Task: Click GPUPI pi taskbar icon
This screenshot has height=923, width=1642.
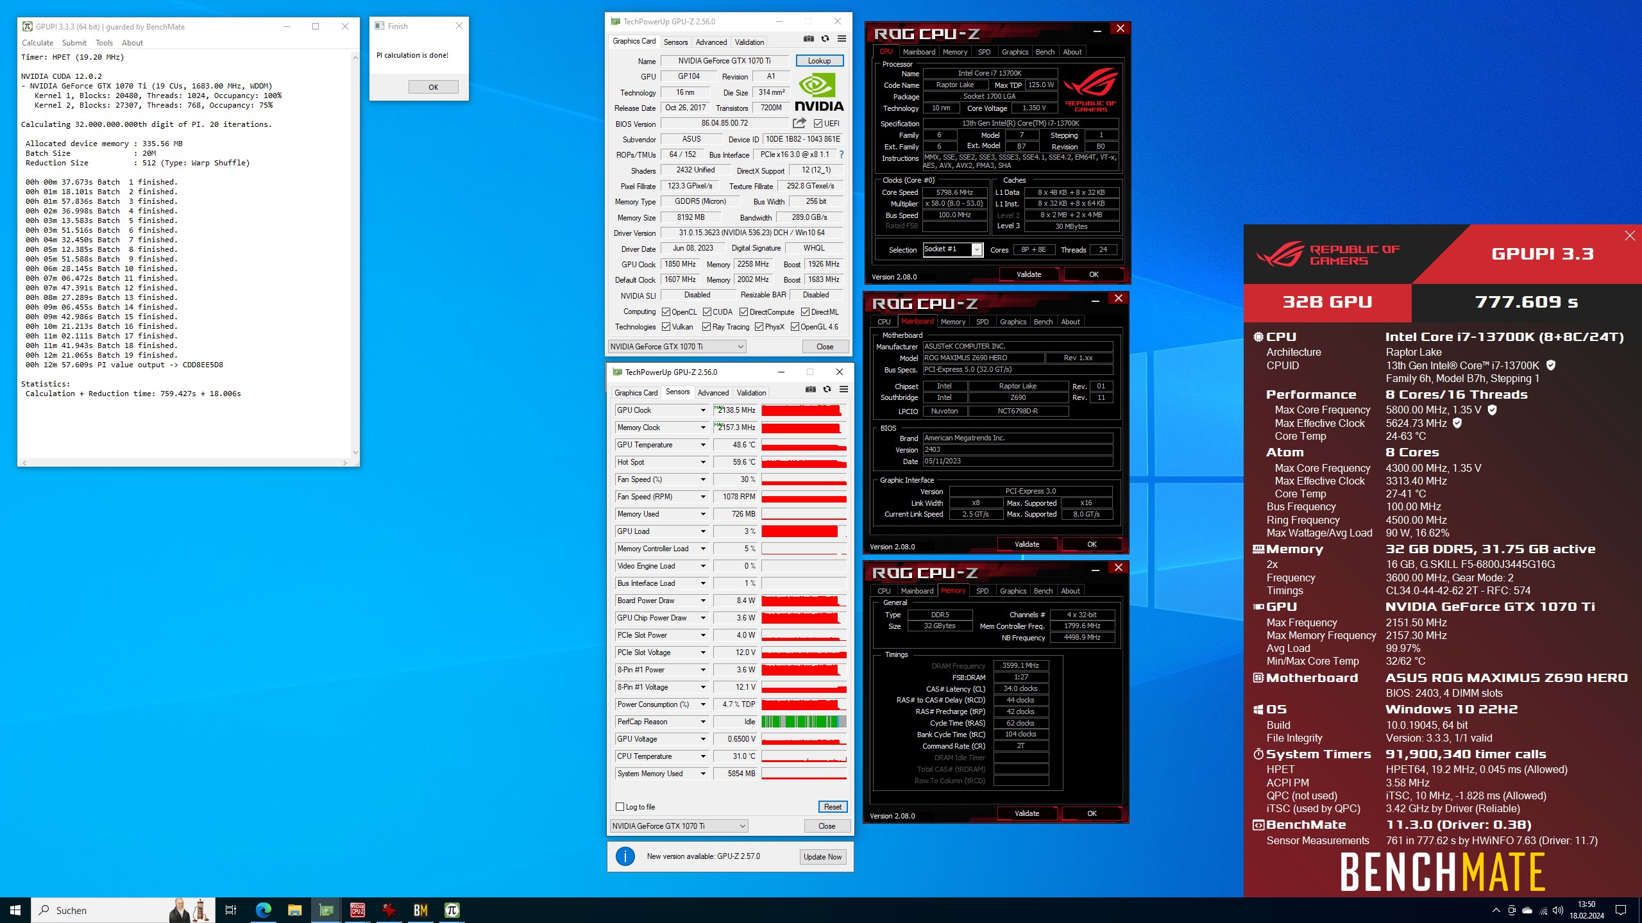Action: click(452, 910)
